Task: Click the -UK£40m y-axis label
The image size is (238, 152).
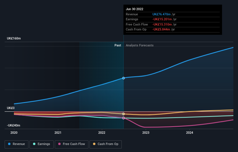Action: [x=14, y=125]
